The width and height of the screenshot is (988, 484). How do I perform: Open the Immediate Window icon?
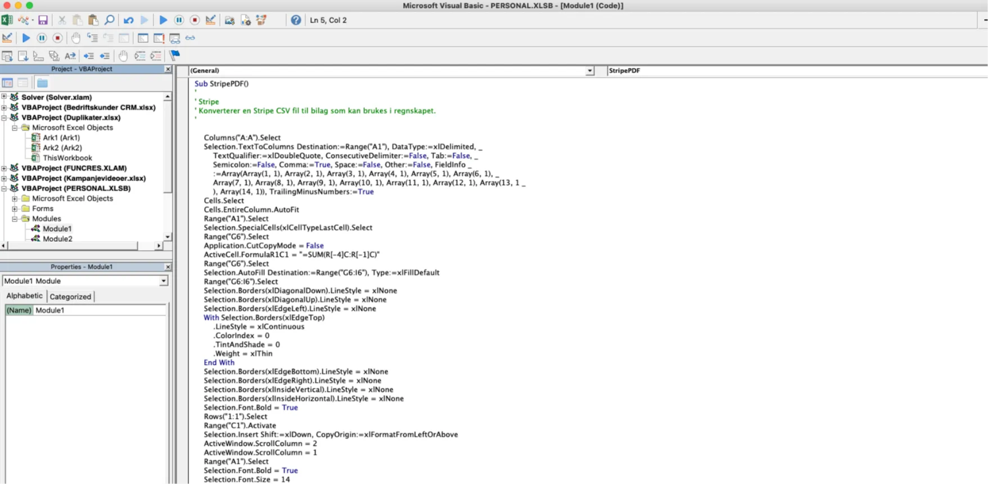point(159,38)
